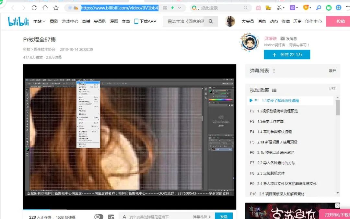
Task: Open the 科技 category breadcrumb
Action: pos(27,49)
